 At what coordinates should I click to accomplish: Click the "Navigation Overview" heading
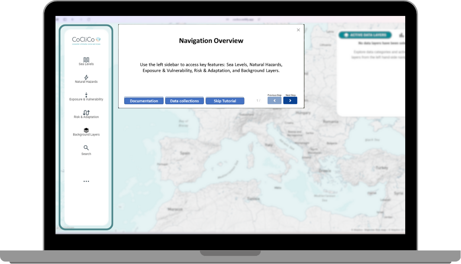tap(211, 41)
